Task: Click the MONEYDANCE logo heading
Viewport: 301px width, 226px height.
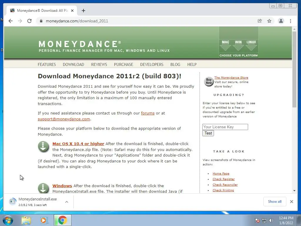Action: pyautogui.click(x=80, y=44)
